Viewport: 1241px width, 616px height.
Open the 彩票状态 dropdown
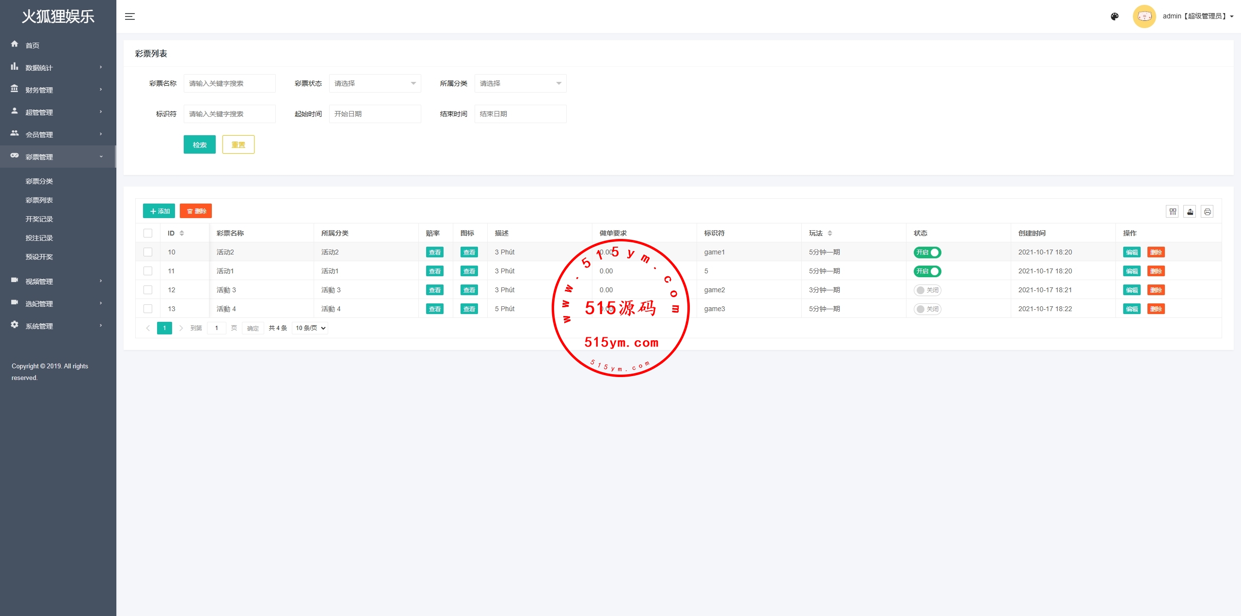pyautogui.click(x=375, y=83)
